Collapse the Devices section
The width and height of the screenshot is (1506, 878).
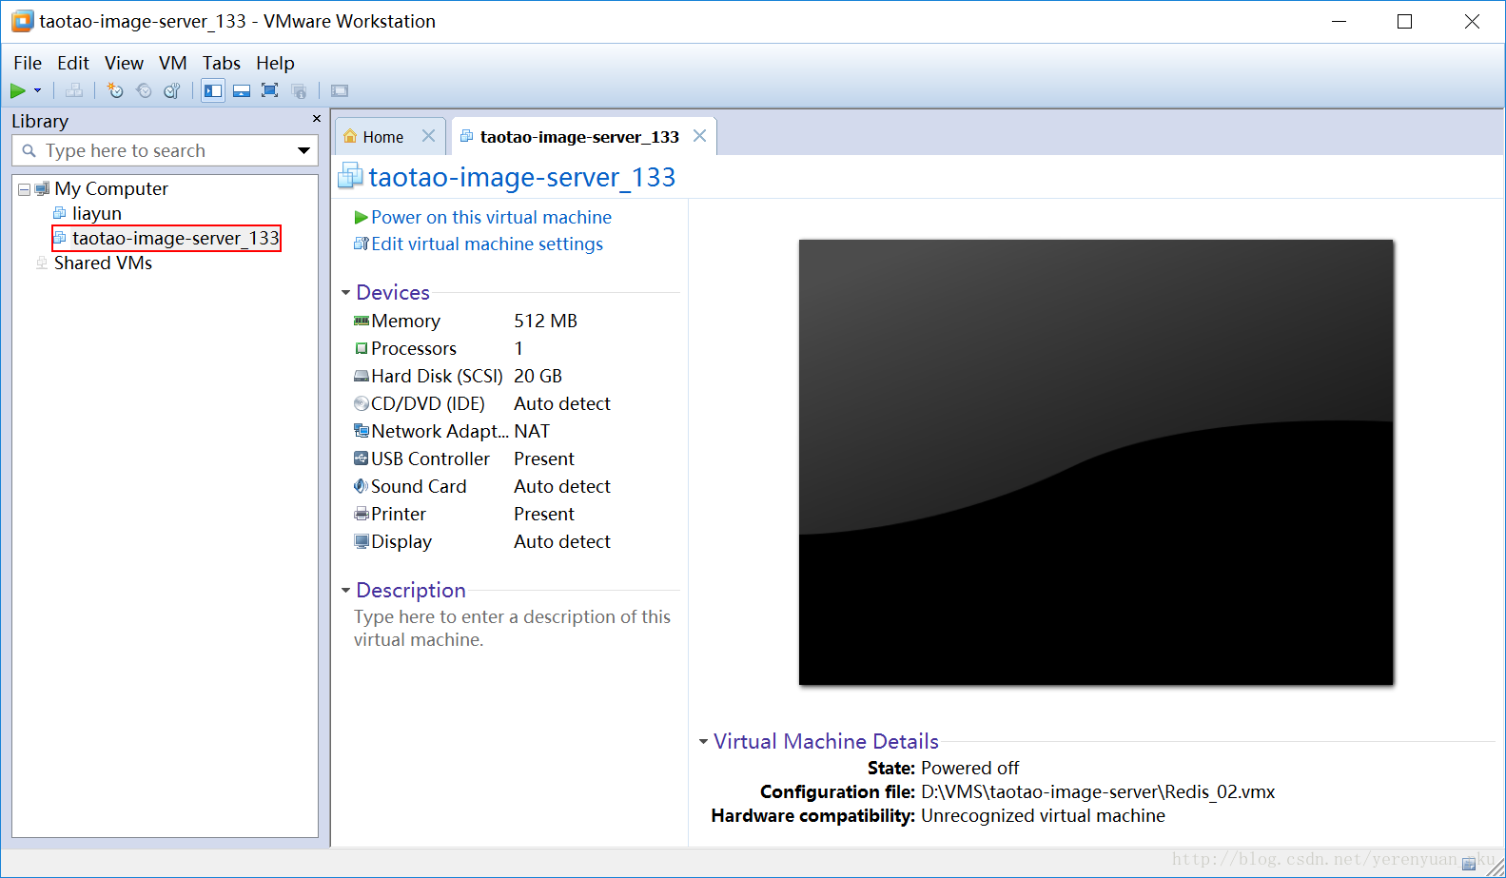(346, 293)
